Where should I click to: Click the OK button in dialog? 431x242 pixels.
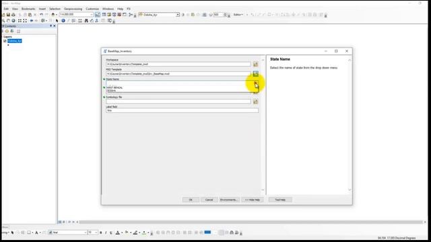click(x=191, y=200)
